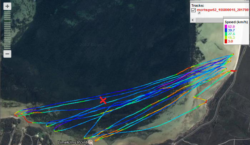Click the small arrow icon below track name
Viewport: 250px width, 145px height.
pyautogui.click(x=199, y=13)
